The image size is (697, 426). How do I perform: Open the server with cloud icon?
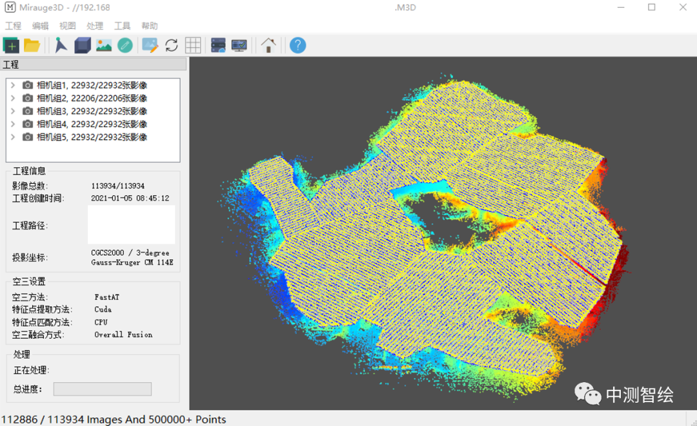[x=218, y=45]
